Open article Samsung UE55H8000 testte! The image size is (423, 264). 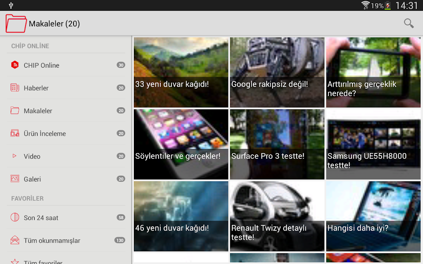(373, 144)
